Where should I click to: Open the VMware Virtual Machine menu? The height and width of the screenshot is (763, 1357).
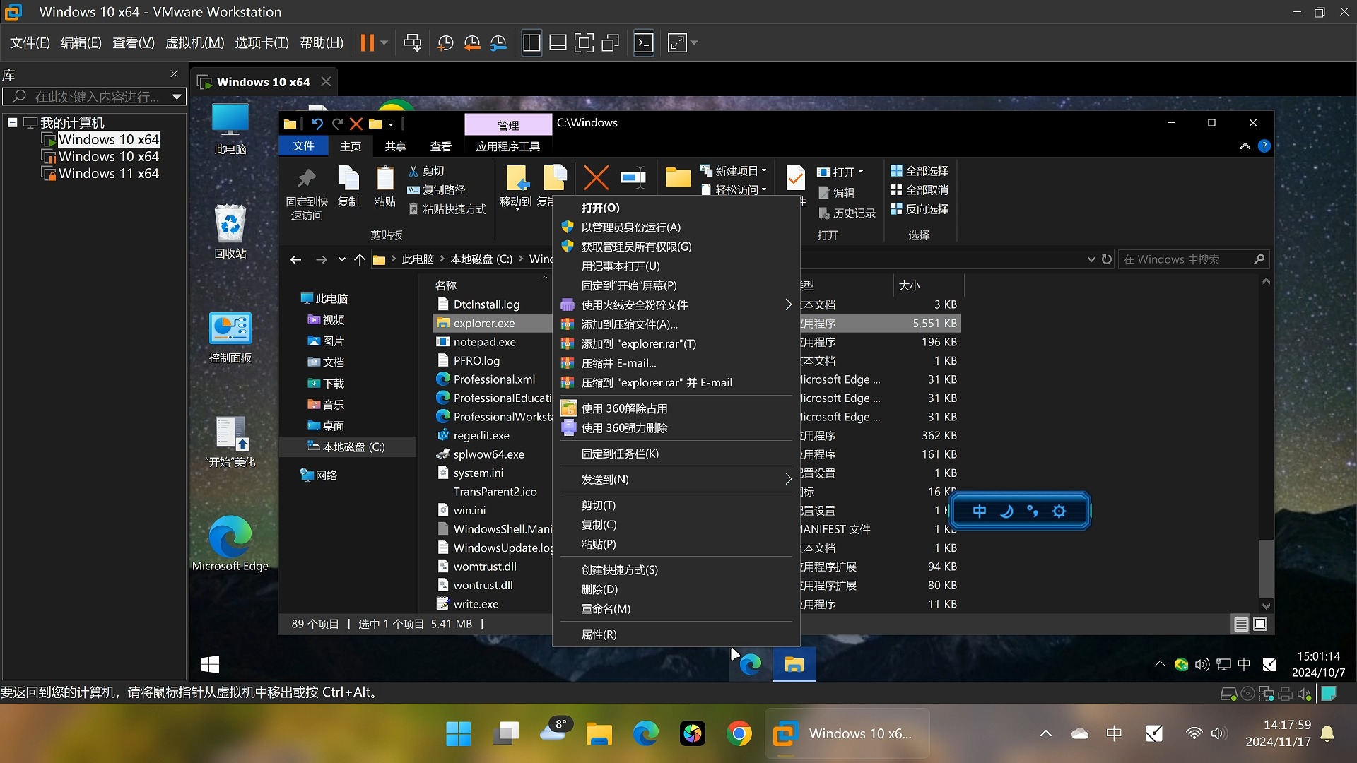194,43
